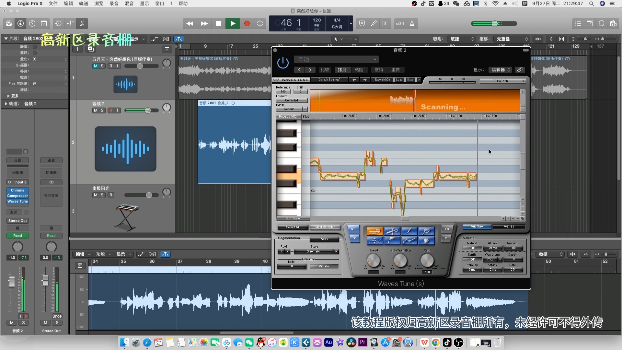Solo the 南极阳光 track
Image resolution: width=622 pixels, height=350 pixels.
click(102, 195)
